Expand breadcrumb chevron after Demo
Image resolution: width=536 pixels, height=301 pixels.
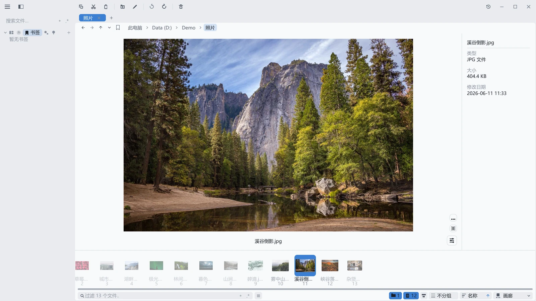200,28
